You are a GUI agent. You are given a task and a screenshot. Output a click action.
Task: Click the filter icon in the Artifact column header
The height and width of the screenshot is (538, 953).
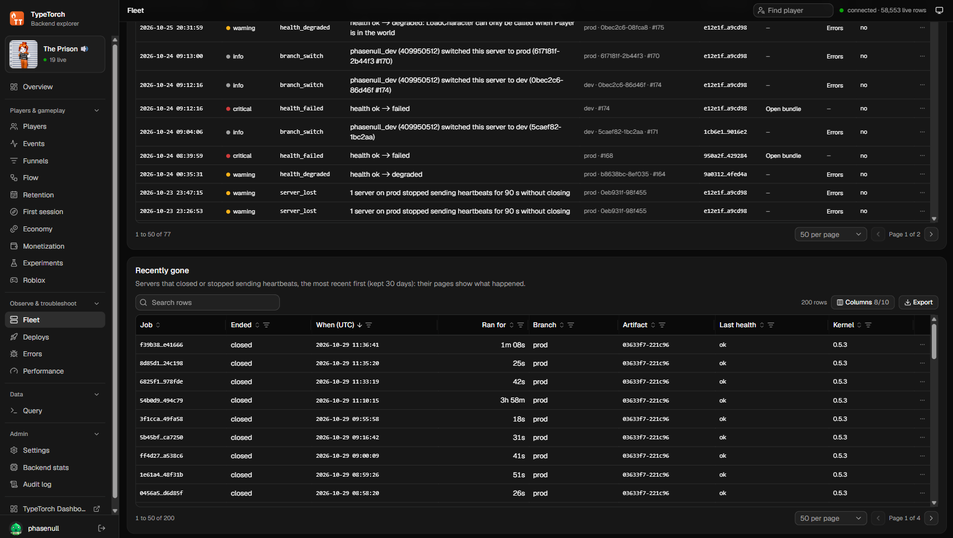tap(662, 325)
